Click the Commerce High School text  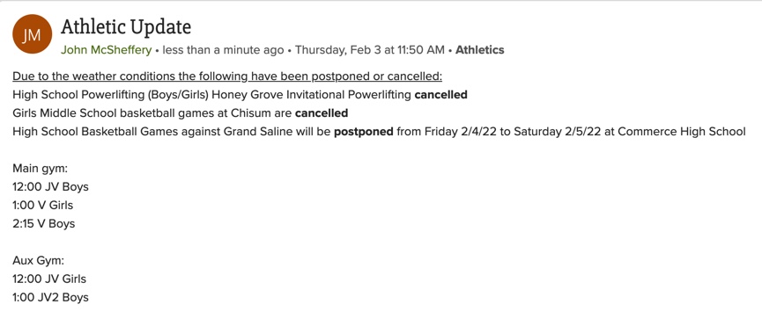click(x=682, y=132)
